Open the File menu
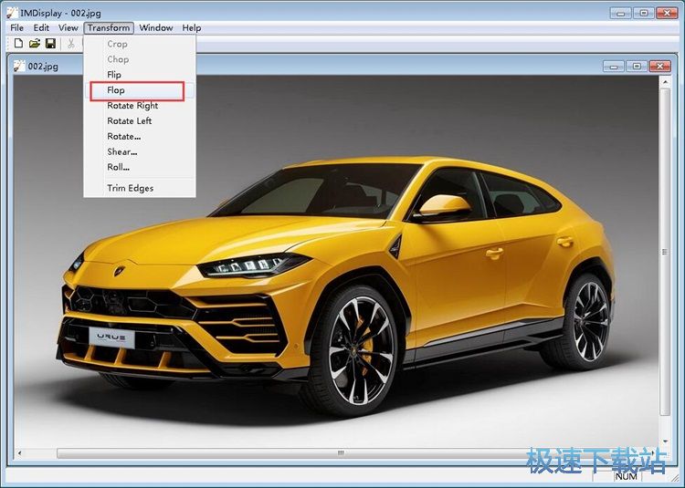This screenshot has width=685, height=488. click(x=17, y=27)
